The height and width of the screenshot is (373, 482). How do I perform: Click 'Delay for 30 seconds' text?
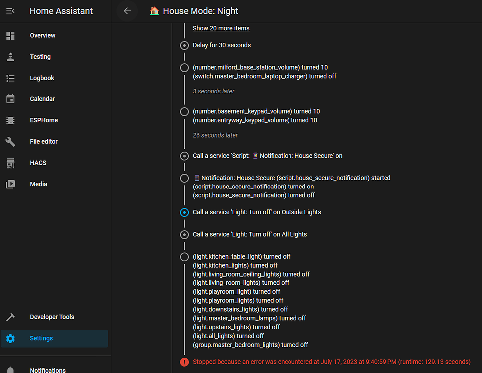point(222,45)
